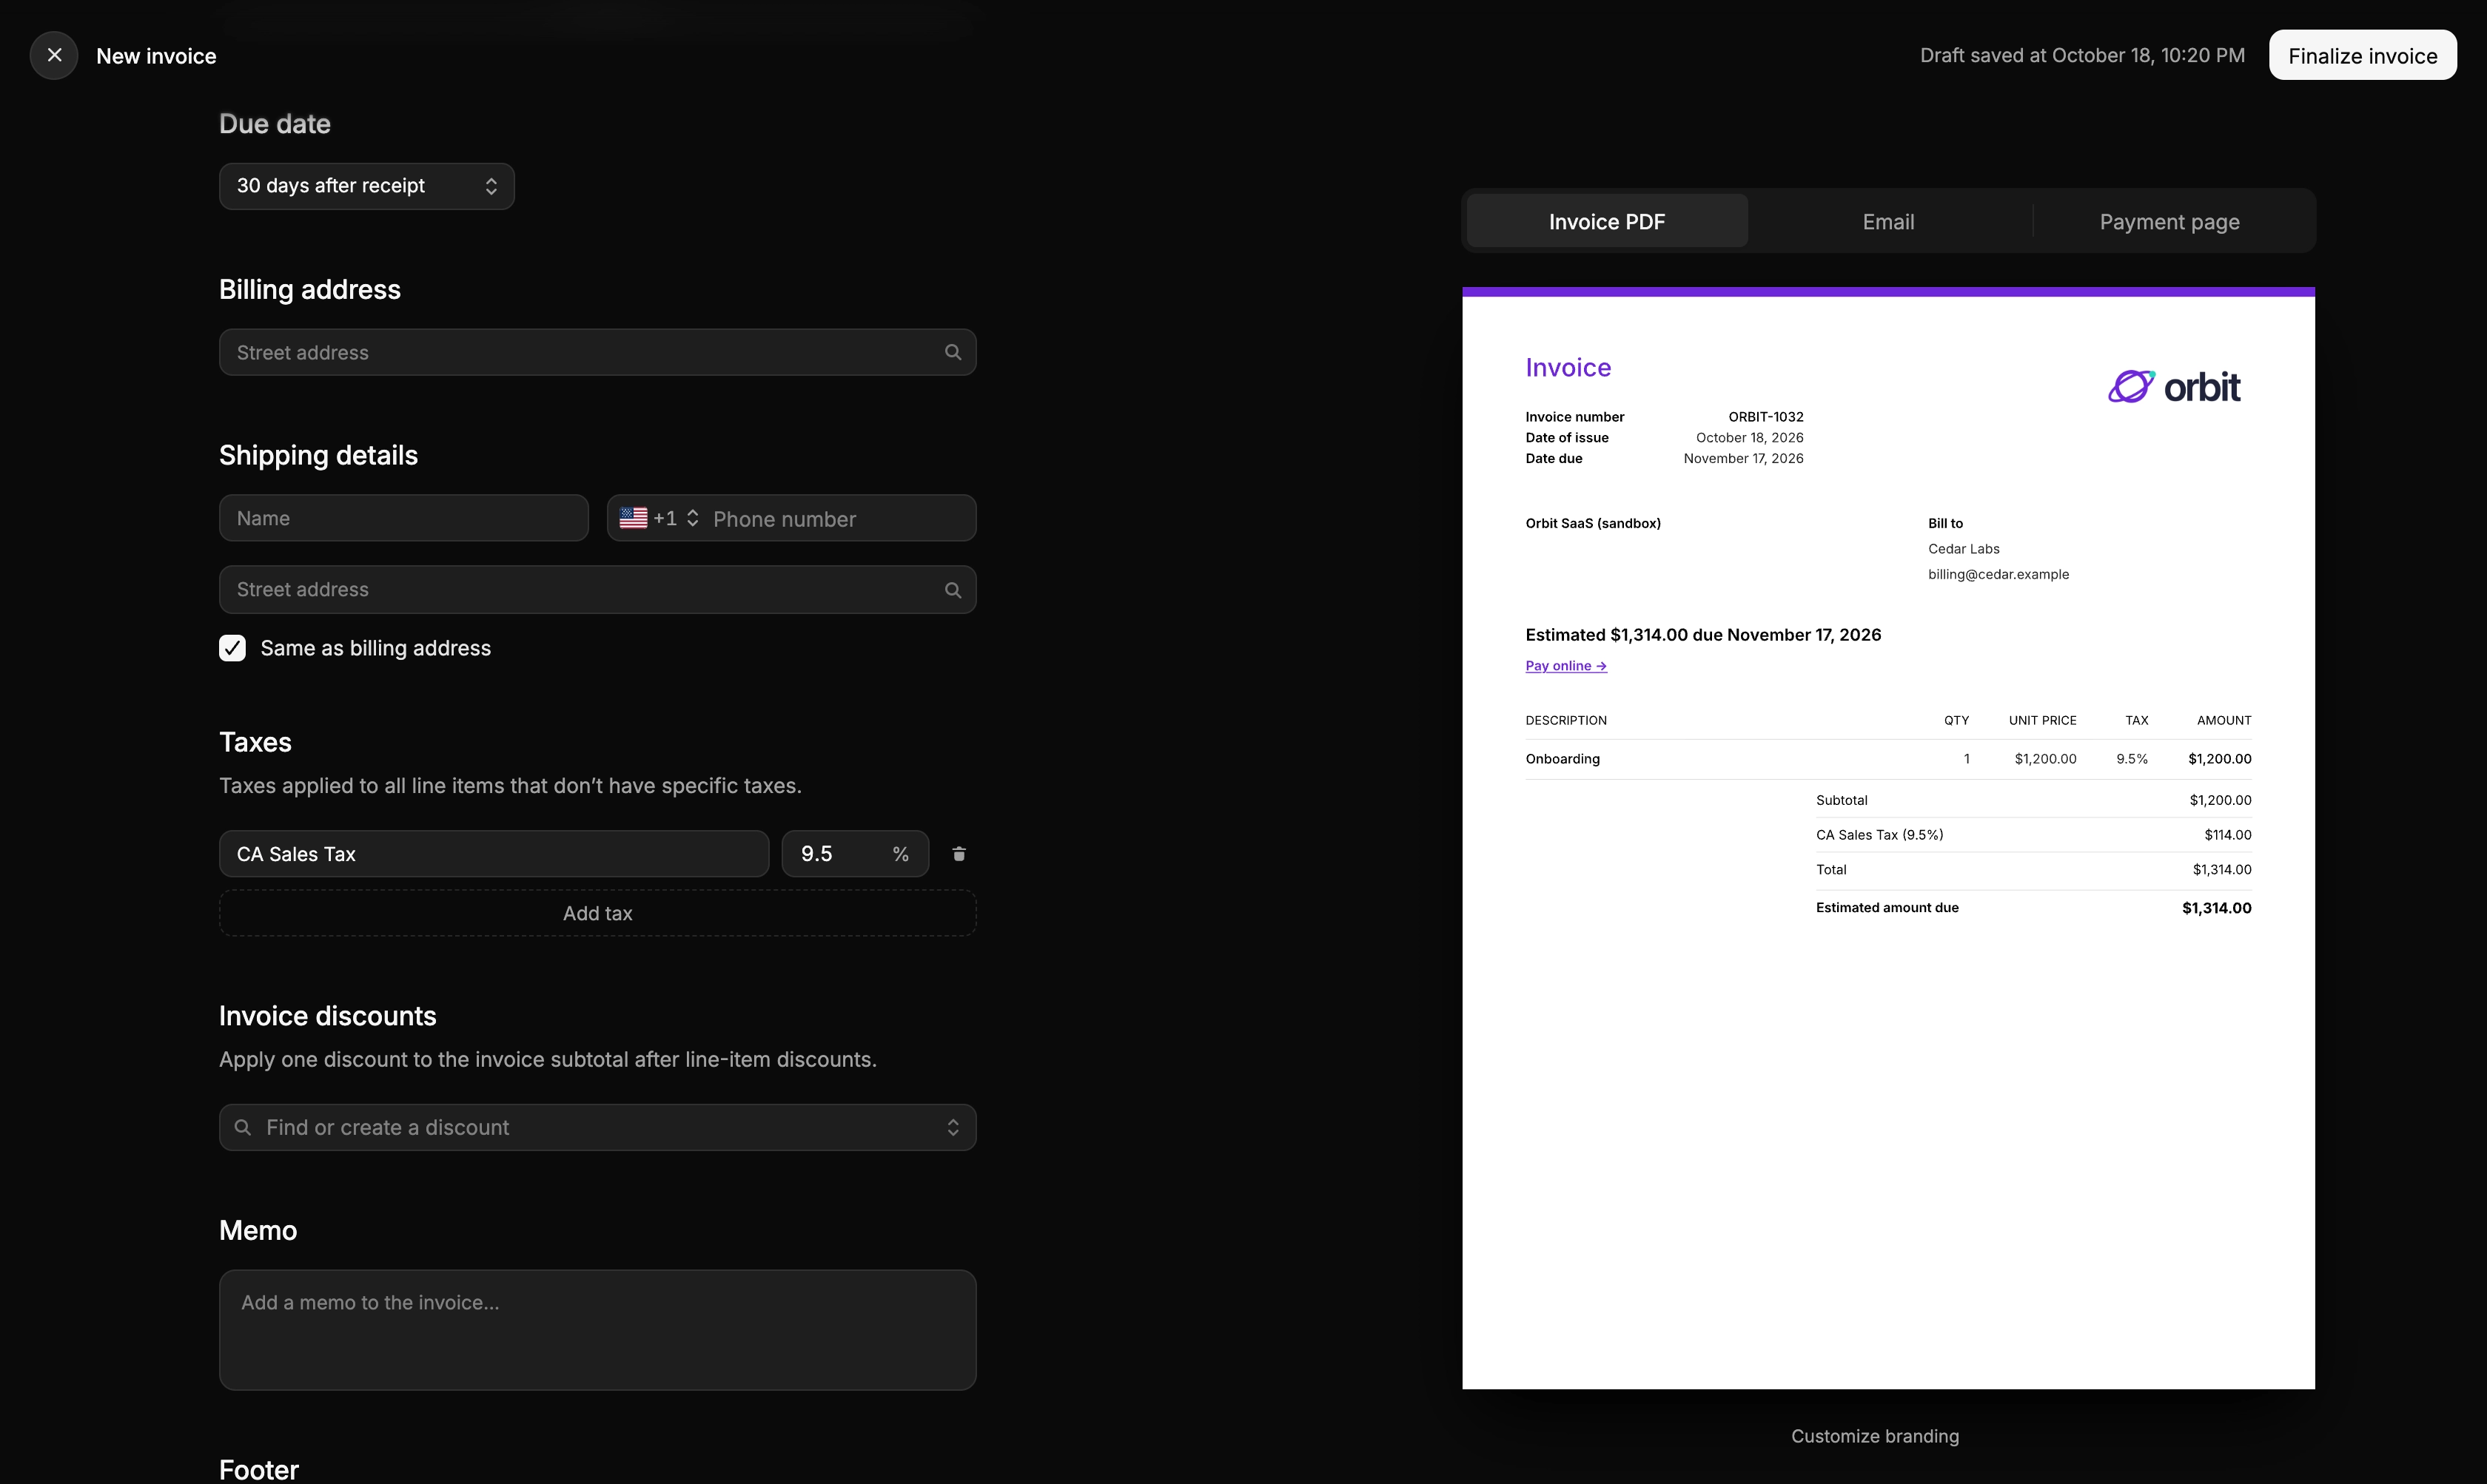Click the Memo text area
The height and width of the screenshot is (1484, 2487).
point(597,1330)
